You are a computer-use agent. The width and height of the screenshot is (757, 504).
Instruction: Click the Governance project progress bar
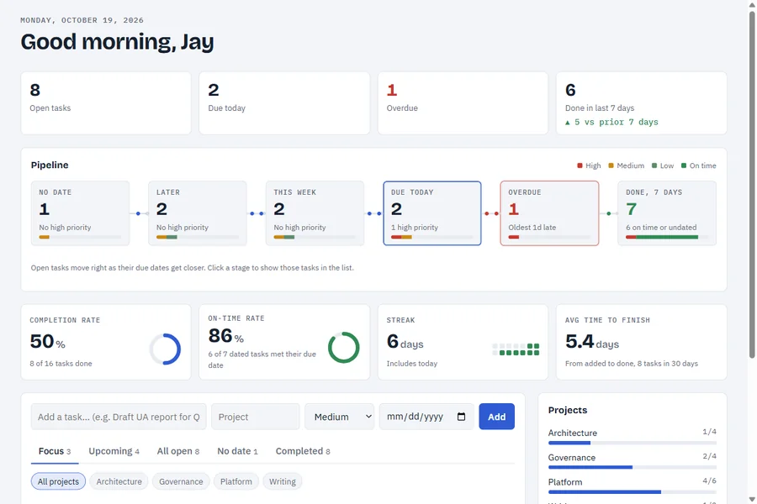point(632,467)
